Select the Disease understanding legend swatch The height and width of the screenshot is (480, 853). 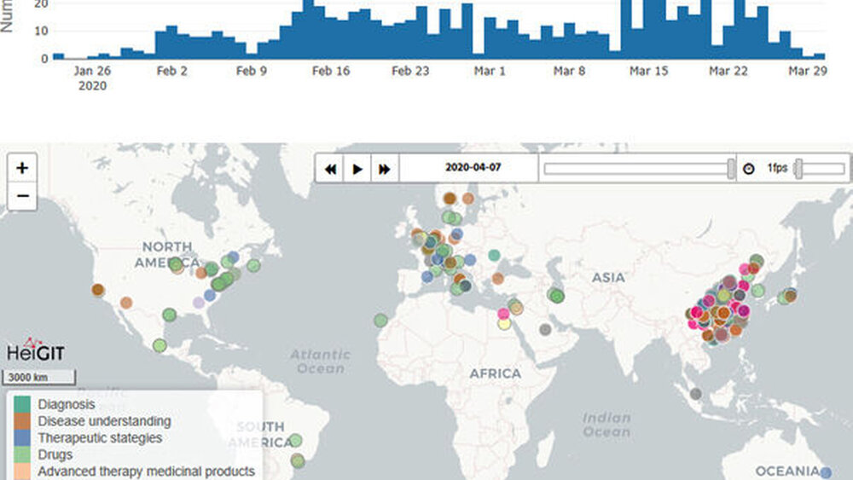(23, 421)
